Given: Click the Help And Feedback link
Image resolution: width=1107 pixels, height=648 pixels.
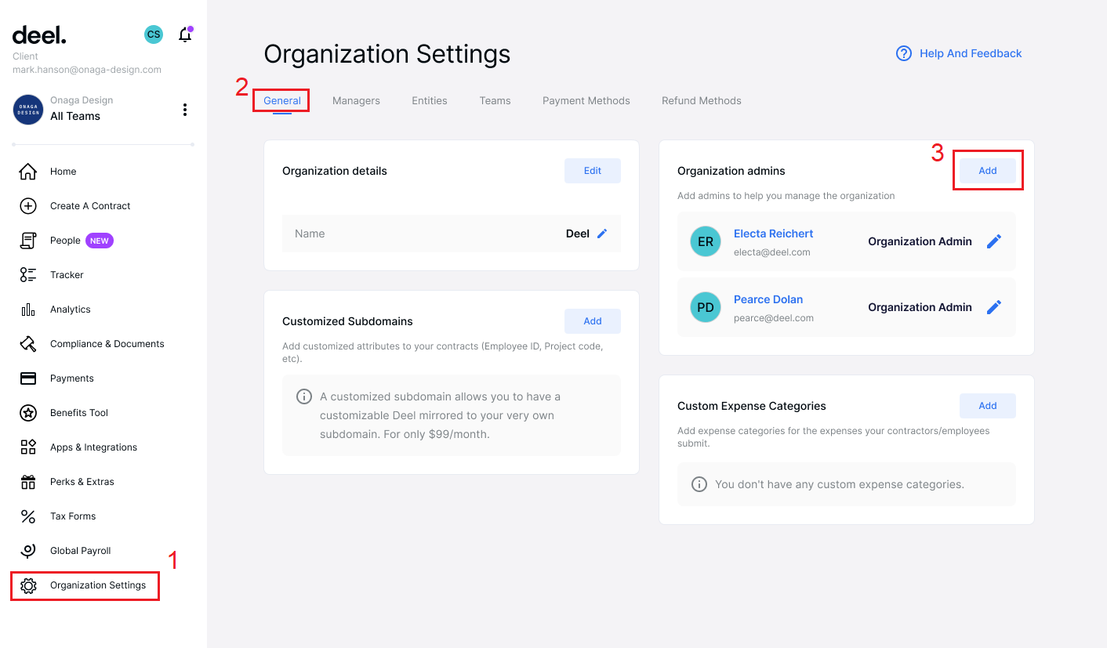Looking at the screenshot, I should click(971, 52).
